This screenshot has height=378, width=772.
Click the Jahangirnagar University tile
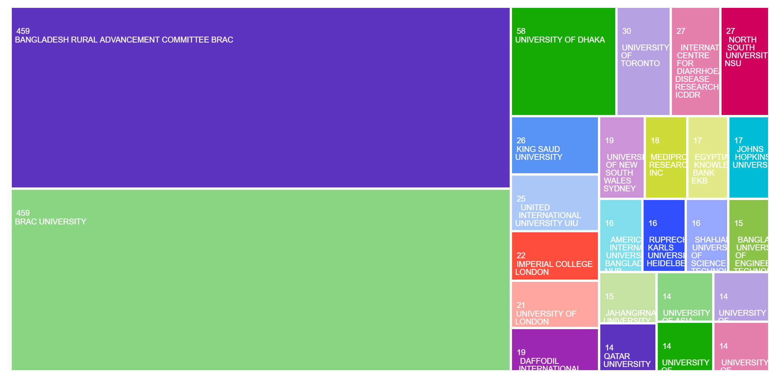pyautogui.click(x=627, y=297)
